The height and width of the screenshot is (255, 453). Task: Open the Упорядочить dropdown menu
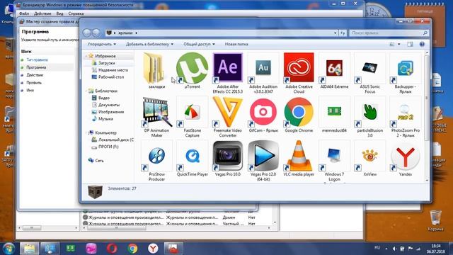pyautogui.click(x=101, y=44)
